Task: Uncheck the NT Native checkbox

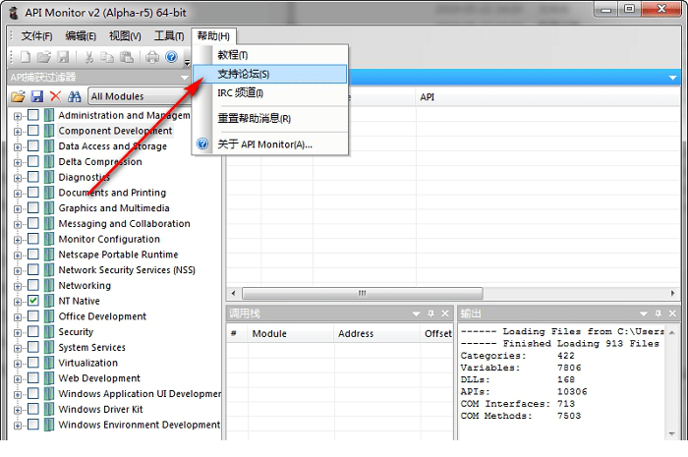Action: click(33, 301)
